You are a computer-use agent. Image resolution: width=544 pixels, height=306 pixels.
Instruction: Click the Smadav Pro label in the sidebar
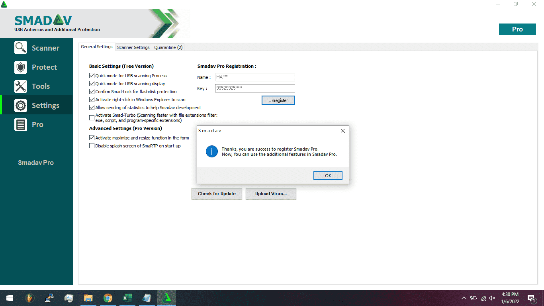tap(36, 163)
